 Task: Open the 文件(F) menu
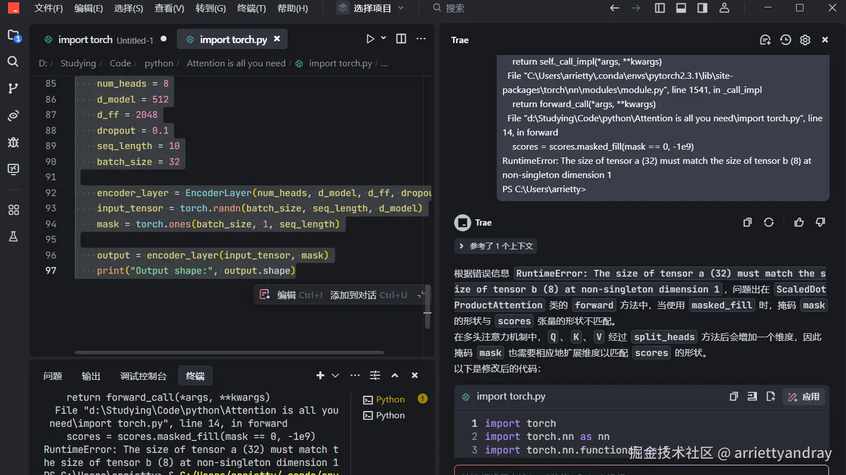[49, 8]
